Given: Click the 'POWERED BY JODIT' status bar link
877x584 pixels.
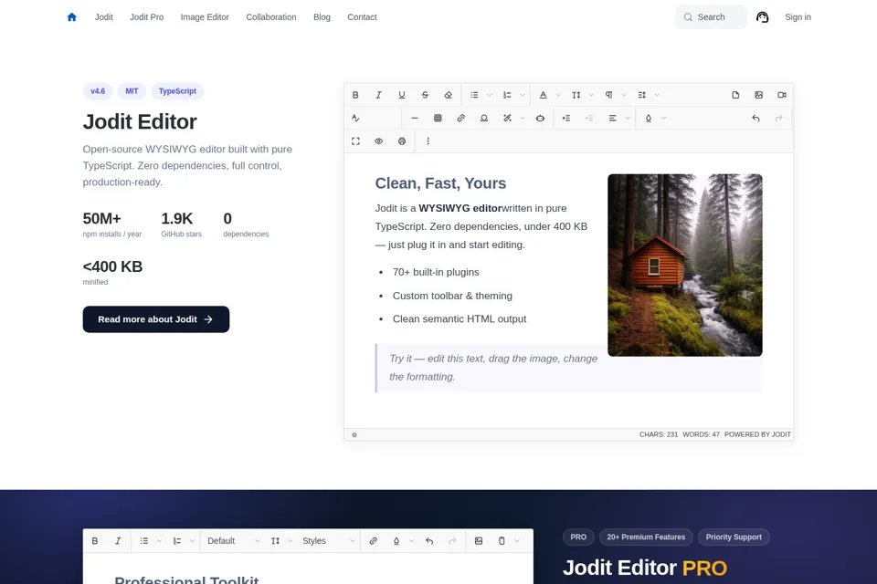Looking at the screenshot, I should [x=757, y=434].
